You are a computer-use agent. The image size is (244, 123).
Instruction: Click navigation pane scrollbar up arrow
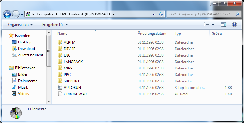click(x=49, y=32)
